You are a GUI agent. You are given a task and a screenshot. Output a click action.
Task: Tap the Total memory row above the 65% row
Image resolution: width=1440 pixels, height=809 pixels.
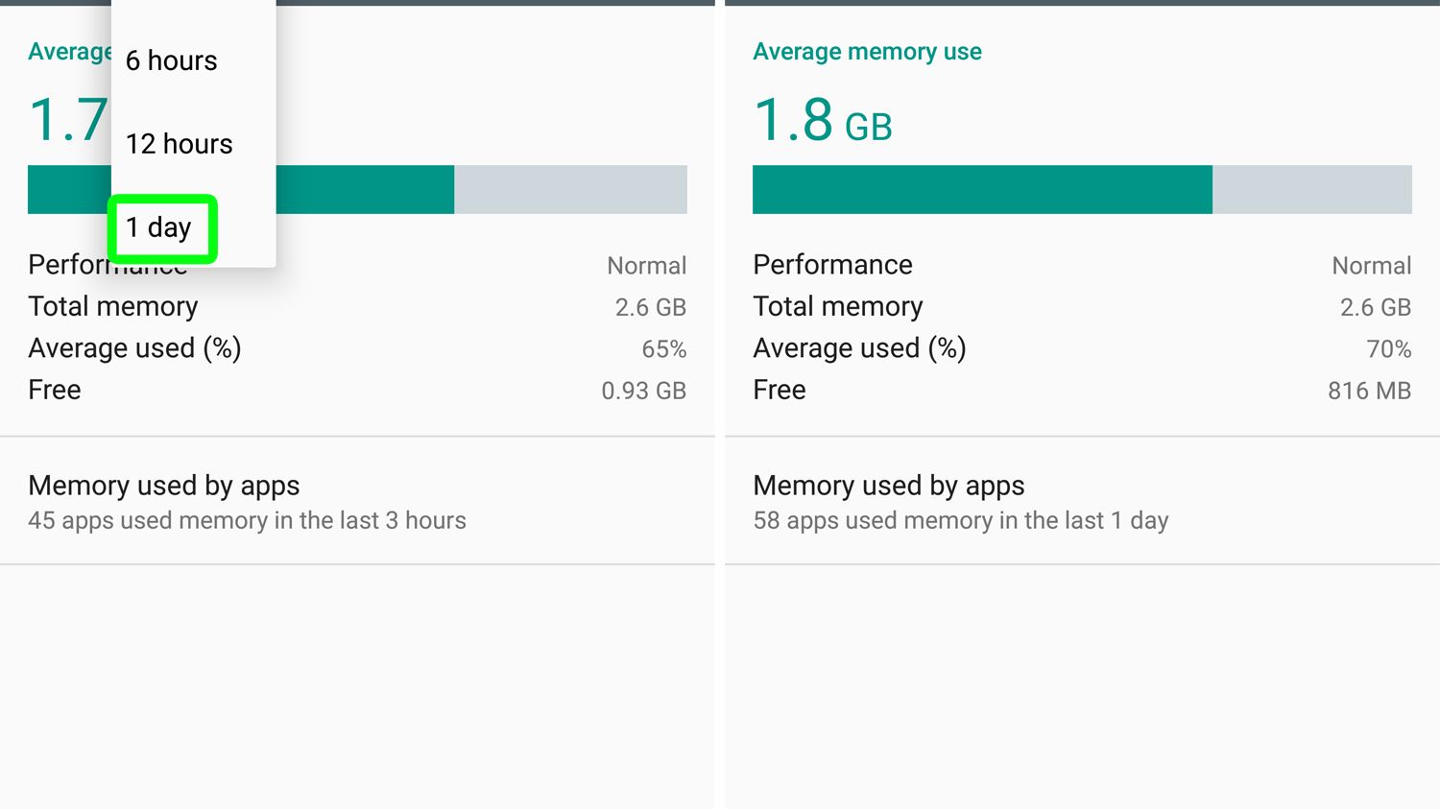357,307
